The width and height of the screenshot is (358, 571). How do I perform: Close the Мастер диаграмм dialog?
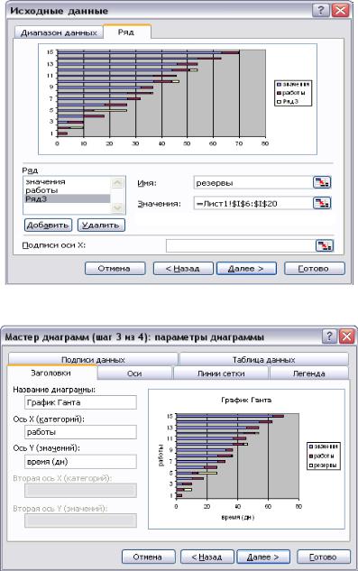[x=346, y=336]
